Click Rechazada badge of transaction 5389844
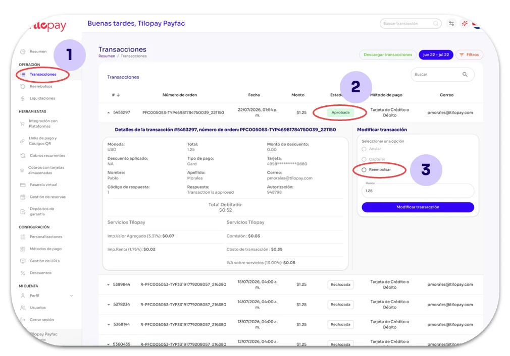This screenshot has height=356, width=510. coord(340,284)
